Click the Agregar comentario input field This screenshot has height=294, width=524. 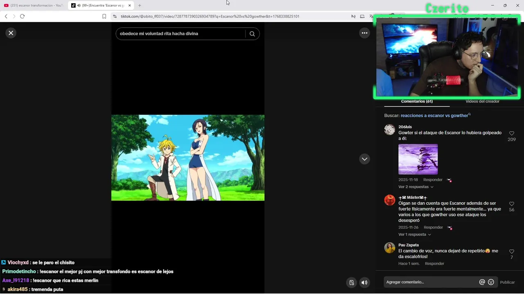(x=432, y=282)
